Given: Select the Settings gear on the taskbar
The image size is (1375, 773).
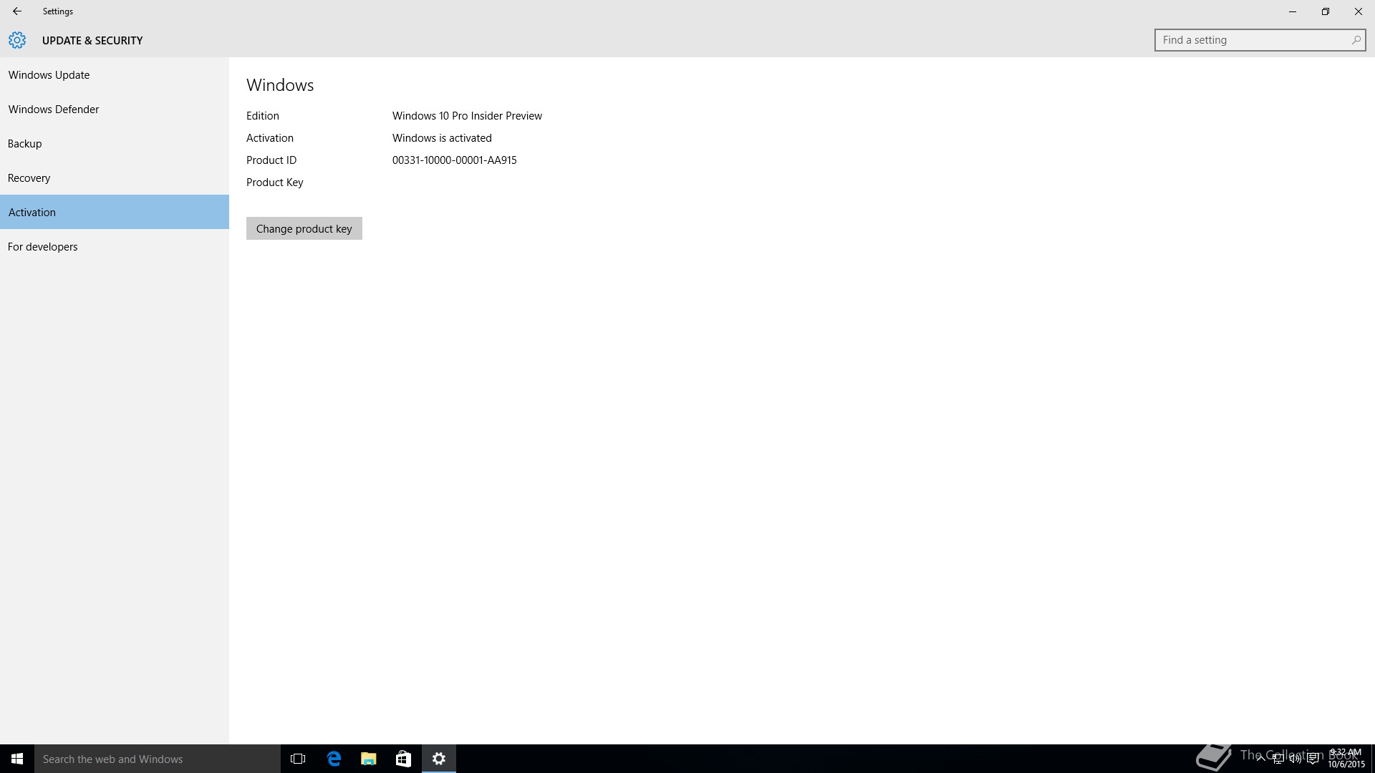Looking at the screenshot, I should pos(439,759).
